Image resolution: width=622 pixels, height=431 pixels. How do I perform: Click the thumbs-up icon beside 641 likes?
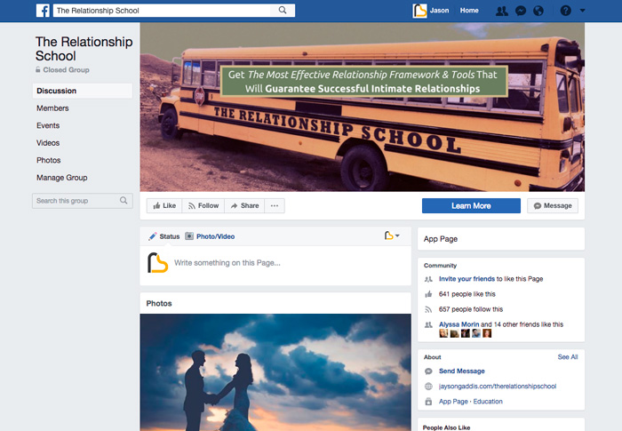[428, 294]
